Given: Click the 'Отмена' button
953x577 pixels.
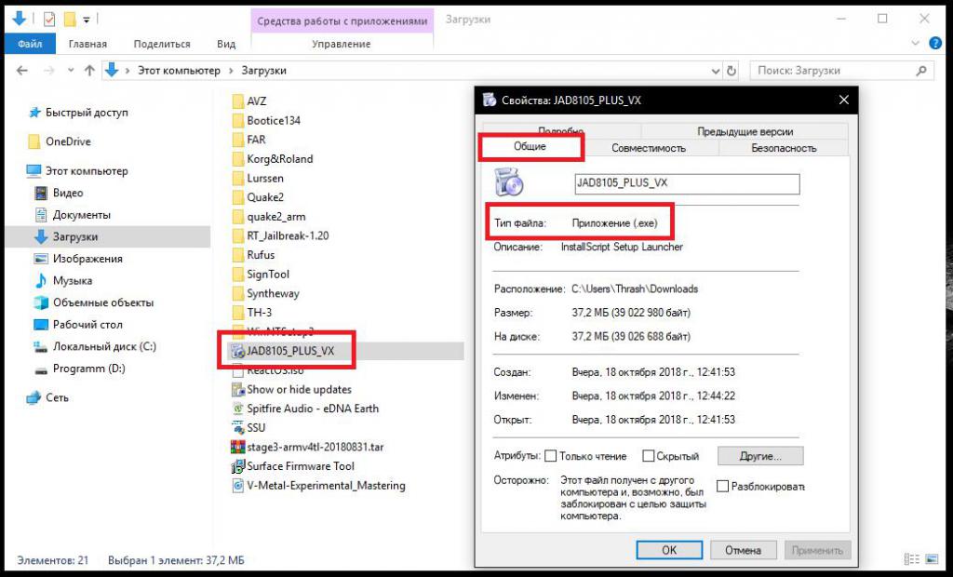Looking at the screenshot, I should 743,550.
